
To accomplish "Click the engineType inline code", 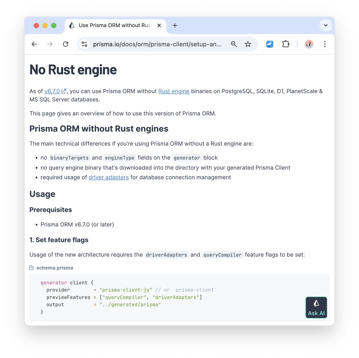I will point(120,158).
